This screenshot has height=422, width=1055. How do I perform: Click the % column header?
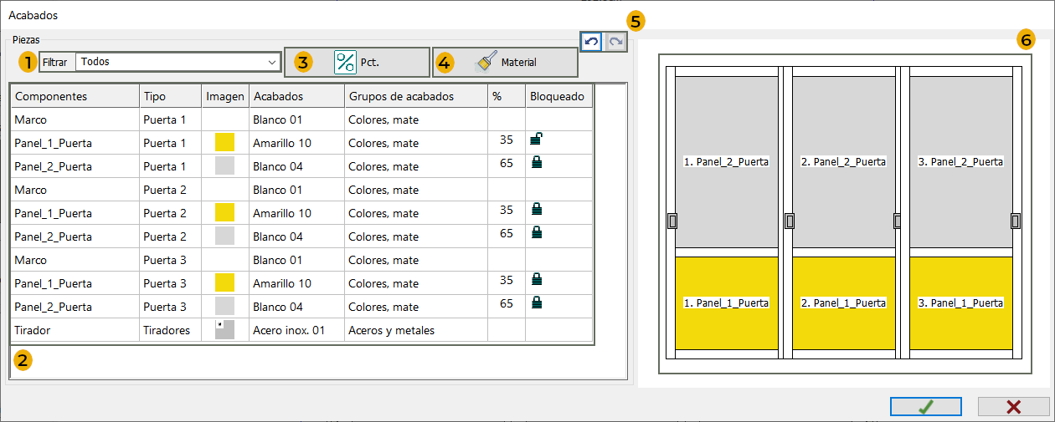507,96
